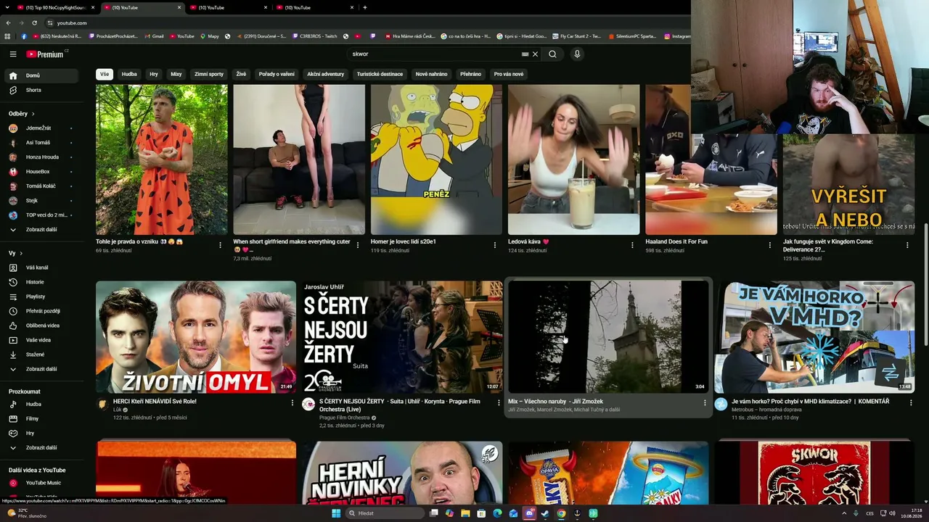929x522 pixels.
Task: Select the Hry filter chip
Action: (154, 74)
